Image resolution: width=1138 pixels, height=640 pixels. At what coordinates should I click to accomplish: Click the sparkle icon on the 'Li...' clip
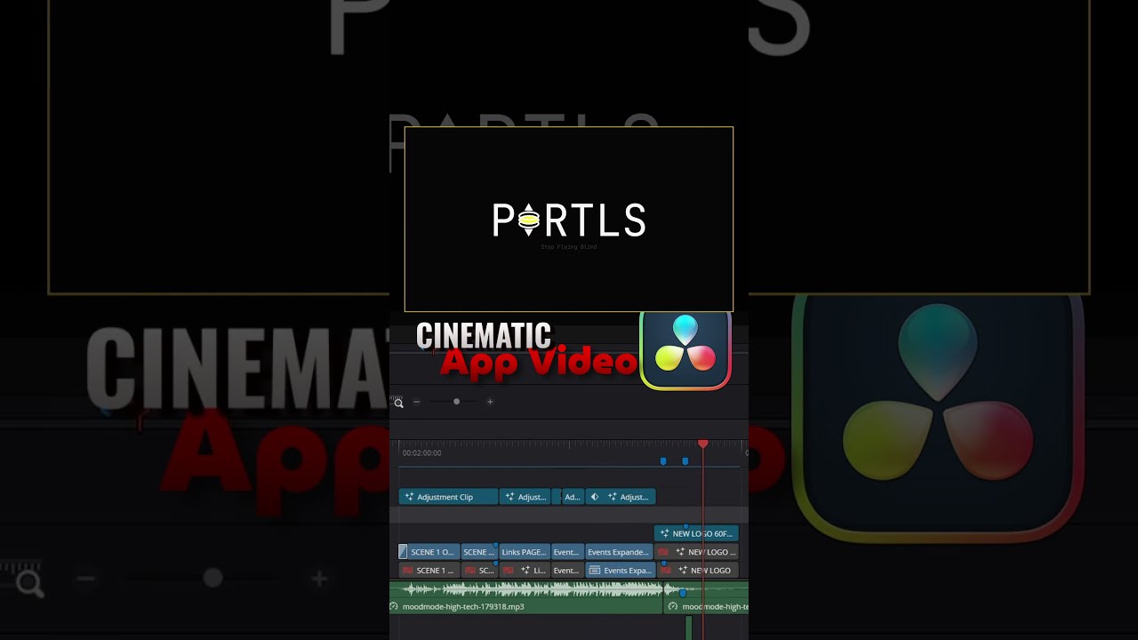point(525,571)
